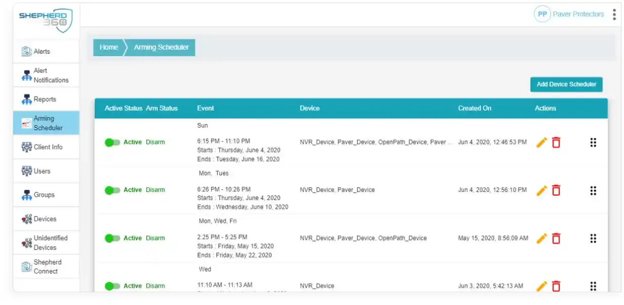
Task: Open grid dots menu for Sun schedule row
Action: [593, 142]
